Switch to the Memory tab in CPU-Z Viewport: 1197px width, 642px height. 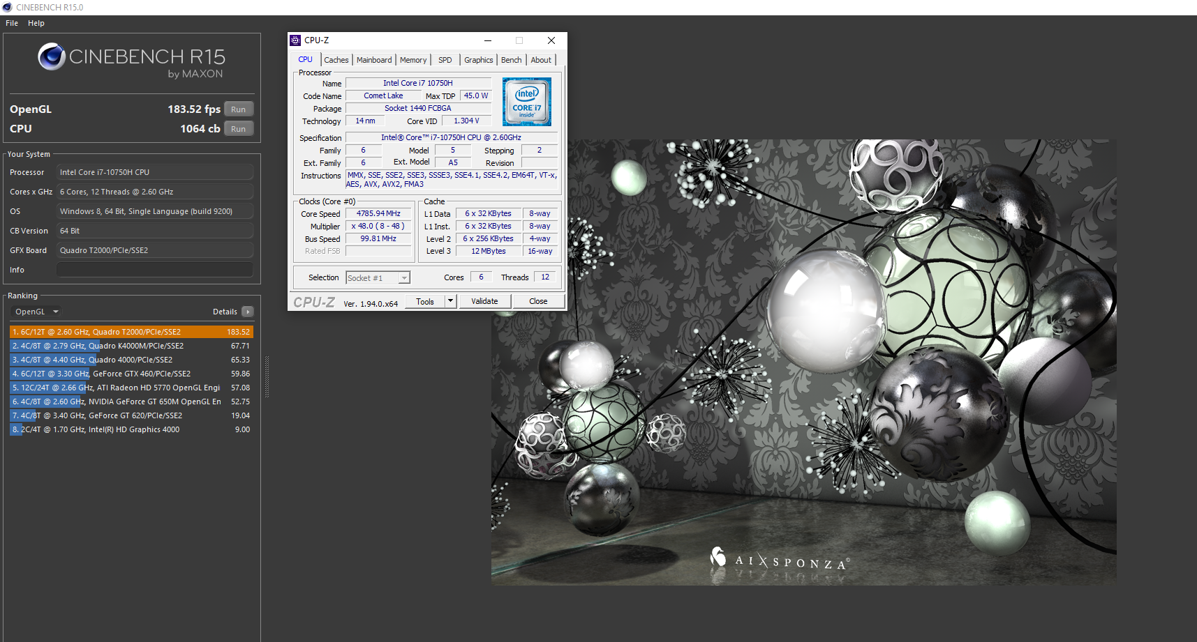pos(413,60)
